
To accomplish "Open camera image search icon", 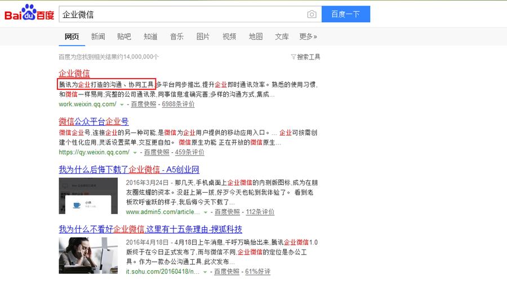I will [x=312, y=14].
